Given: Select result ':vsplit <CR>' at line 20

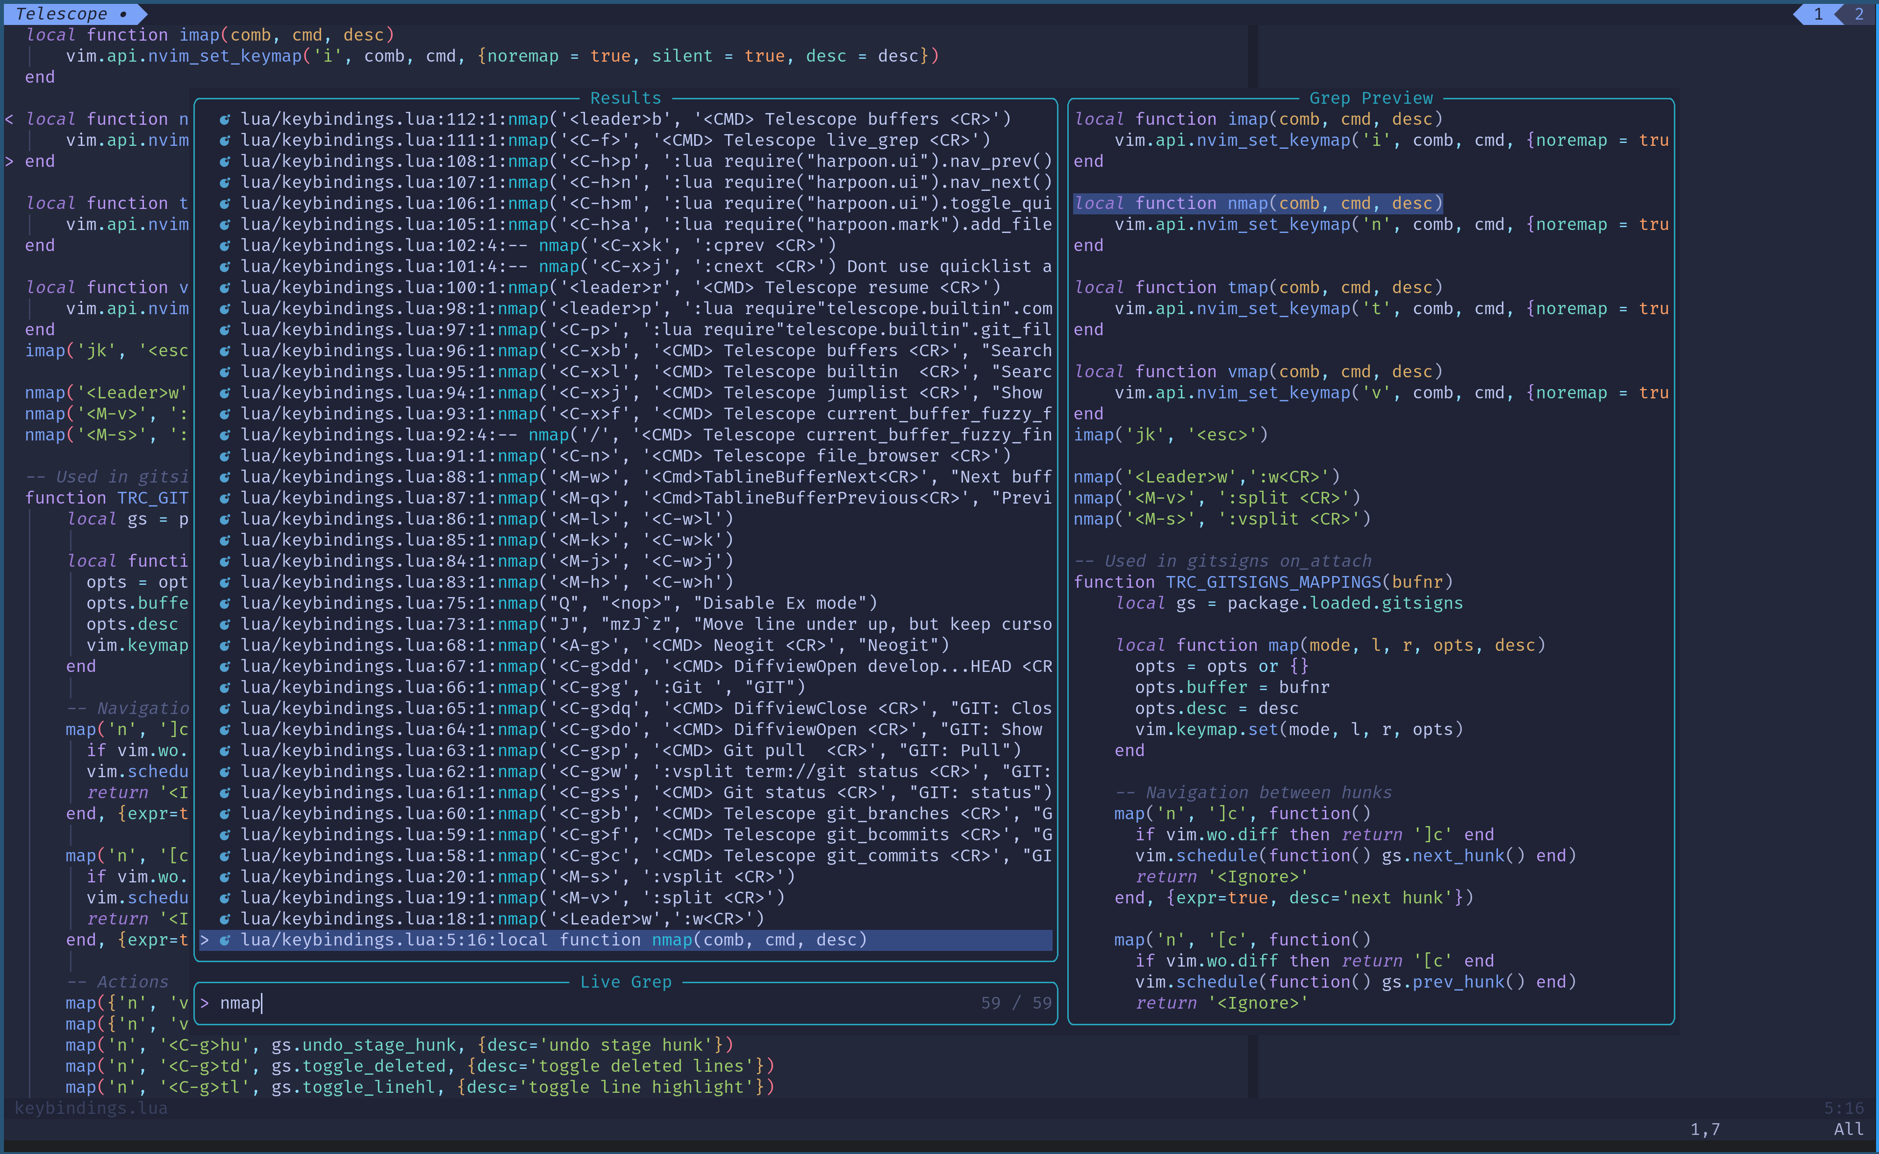Looking at the screenshot, I should point(626,877).
